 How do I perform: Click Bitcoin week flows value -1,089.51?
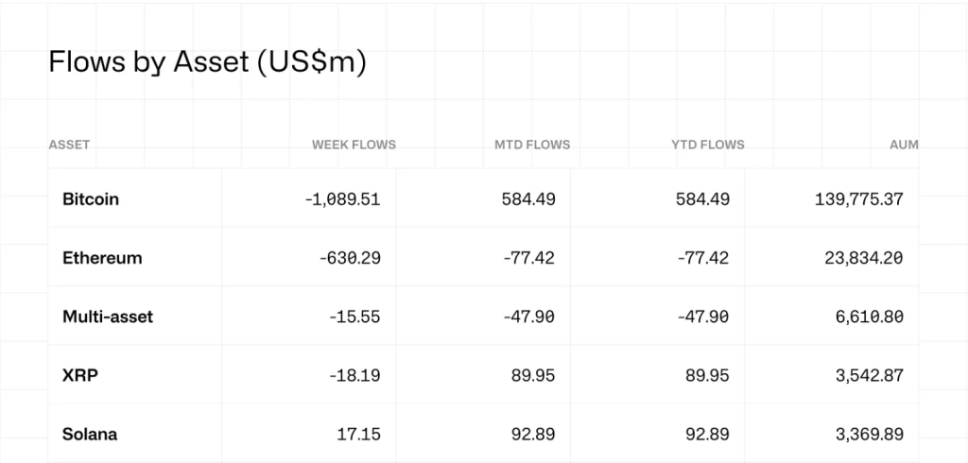tap(343, 199)
